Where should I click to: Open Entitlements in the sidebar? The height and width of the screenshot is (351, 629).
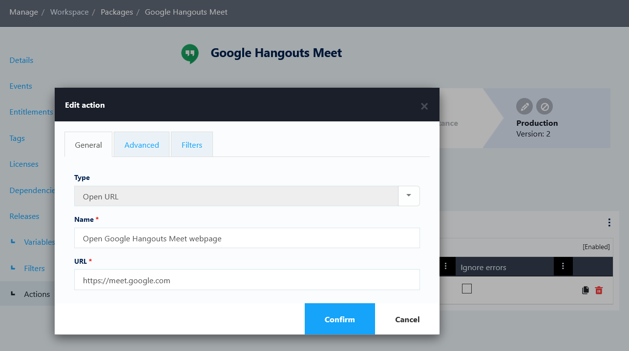point(31,112)
